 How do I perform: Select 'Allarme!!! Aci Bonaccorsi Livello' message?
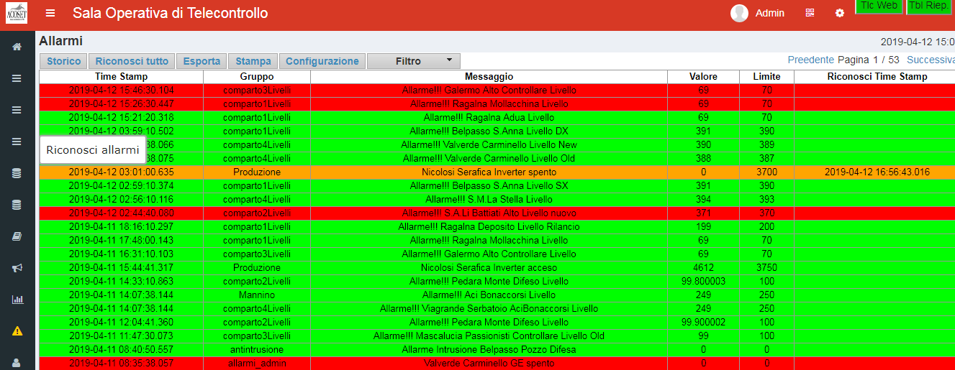click(489, 295)
